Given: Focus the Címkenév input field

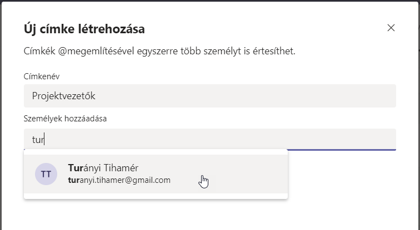Looking at the screenshot, I should (210, 96).
